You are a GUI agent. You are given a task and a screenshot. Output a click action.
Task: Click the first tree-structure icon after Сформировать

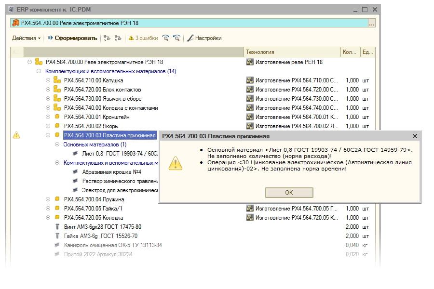click(107, 38)
